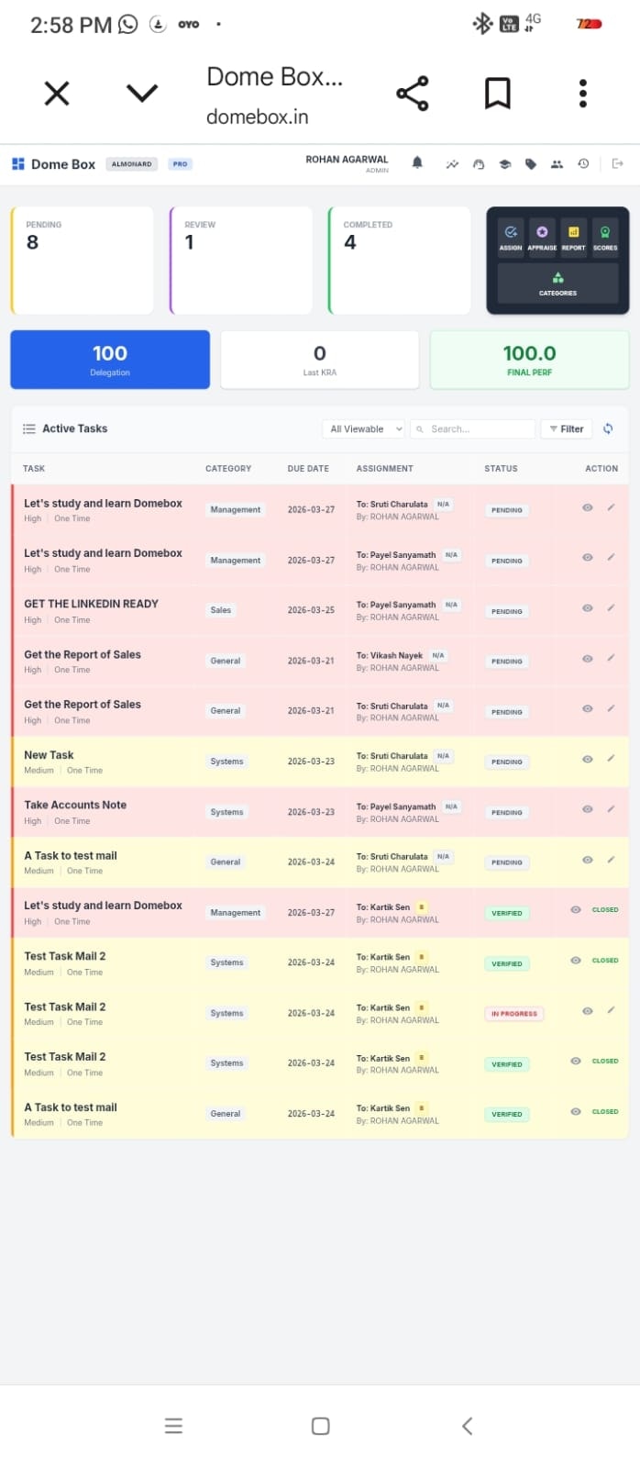Viewport: 640px width, 1468px height.
Task: View Sruti Charulata's A Task to test mail
Action: tap(588, 860)
